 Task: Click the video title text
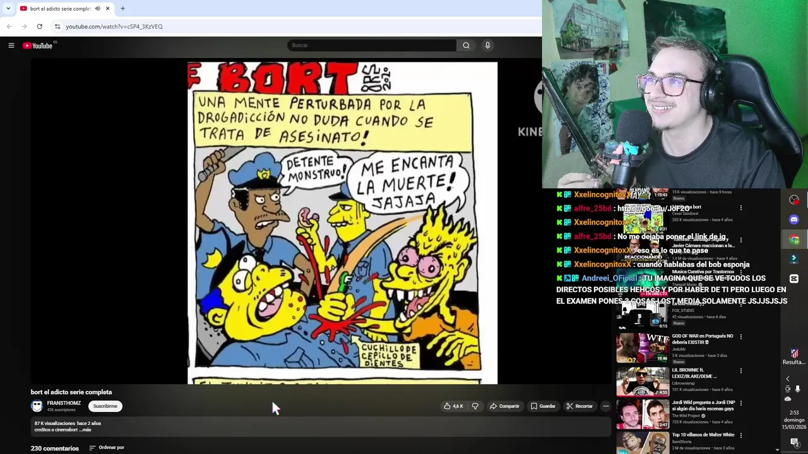71,392
